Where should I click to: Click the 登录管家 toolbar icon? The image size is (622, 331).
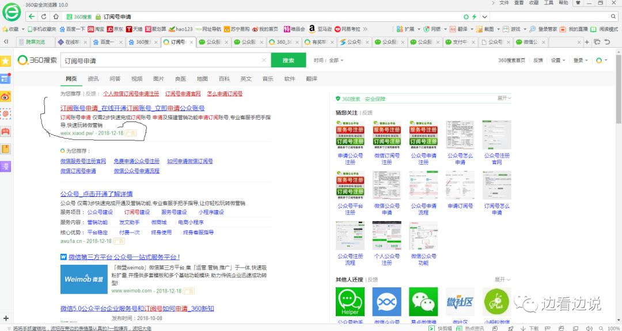544,29
